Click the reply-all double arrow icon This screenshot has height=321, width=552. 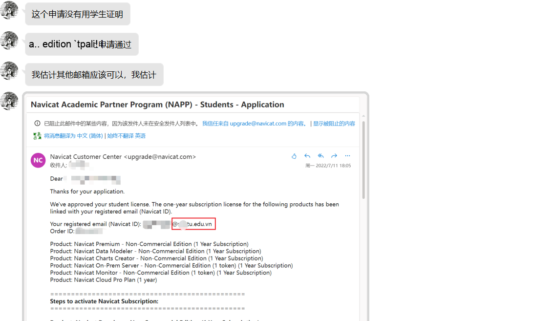[321, 156]
